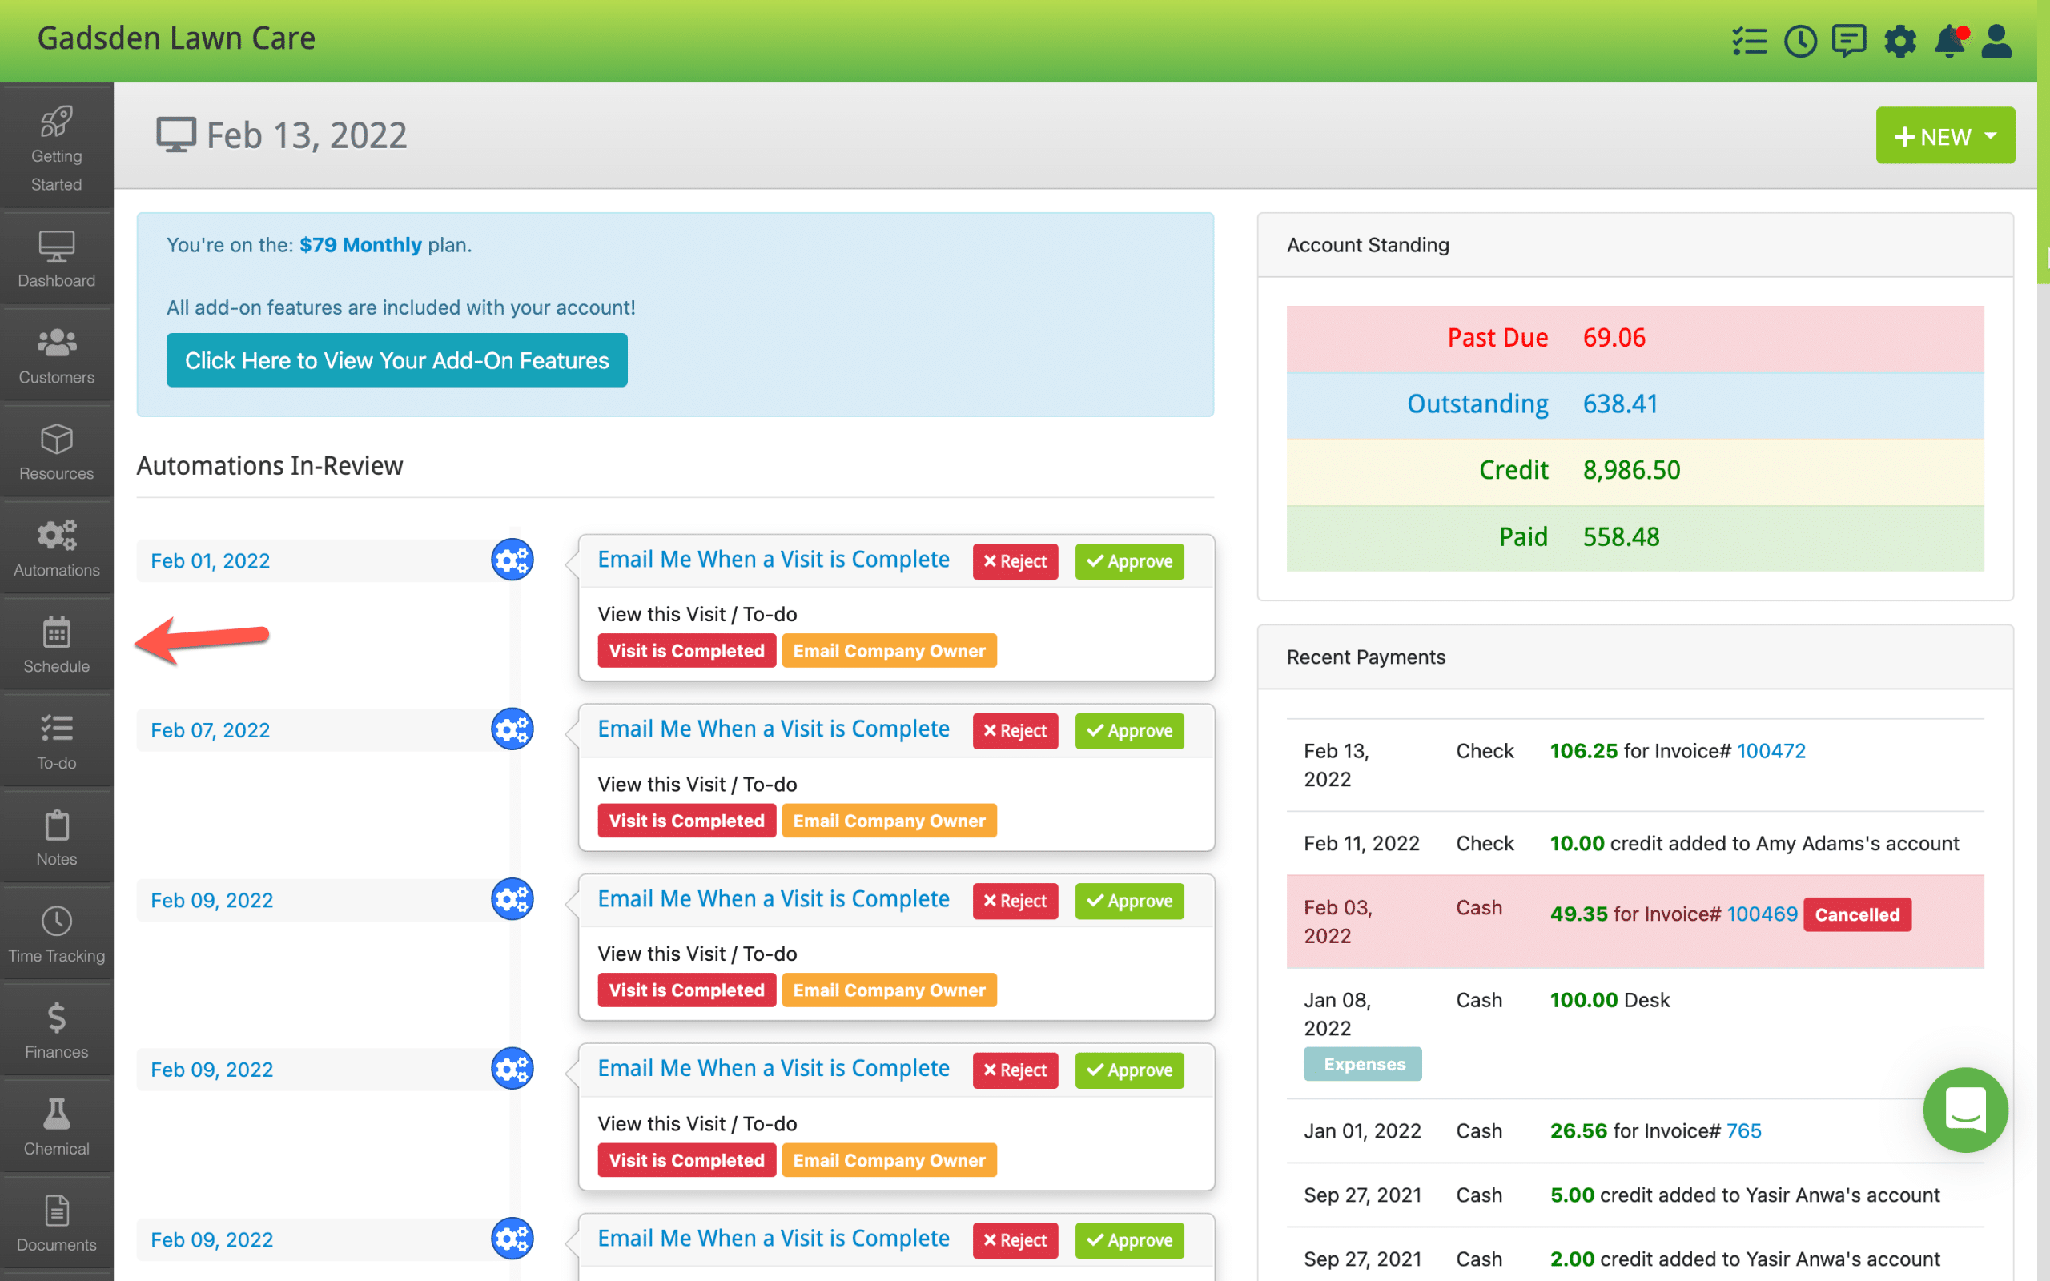Open Automations from the sidebar
This screenshot has width=2050, height=1281.
(x=56, y=549)
